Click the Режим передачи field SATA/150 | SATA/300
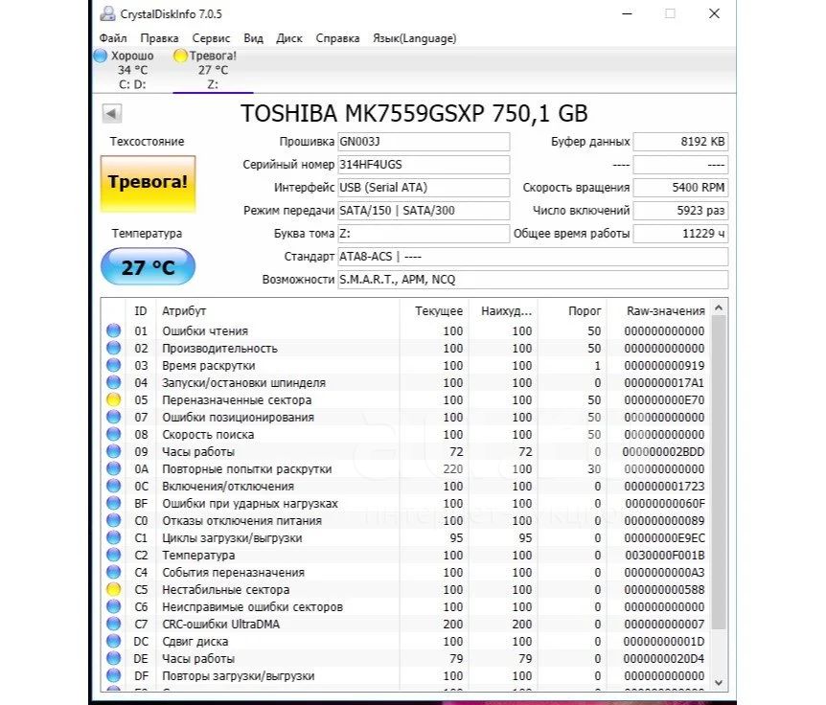Viewport: 826px width, 705px height. click(424, 211)
